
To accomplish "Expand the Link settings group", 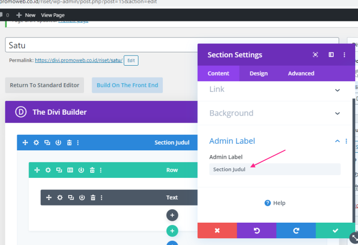I will click(x=275, y=90).
